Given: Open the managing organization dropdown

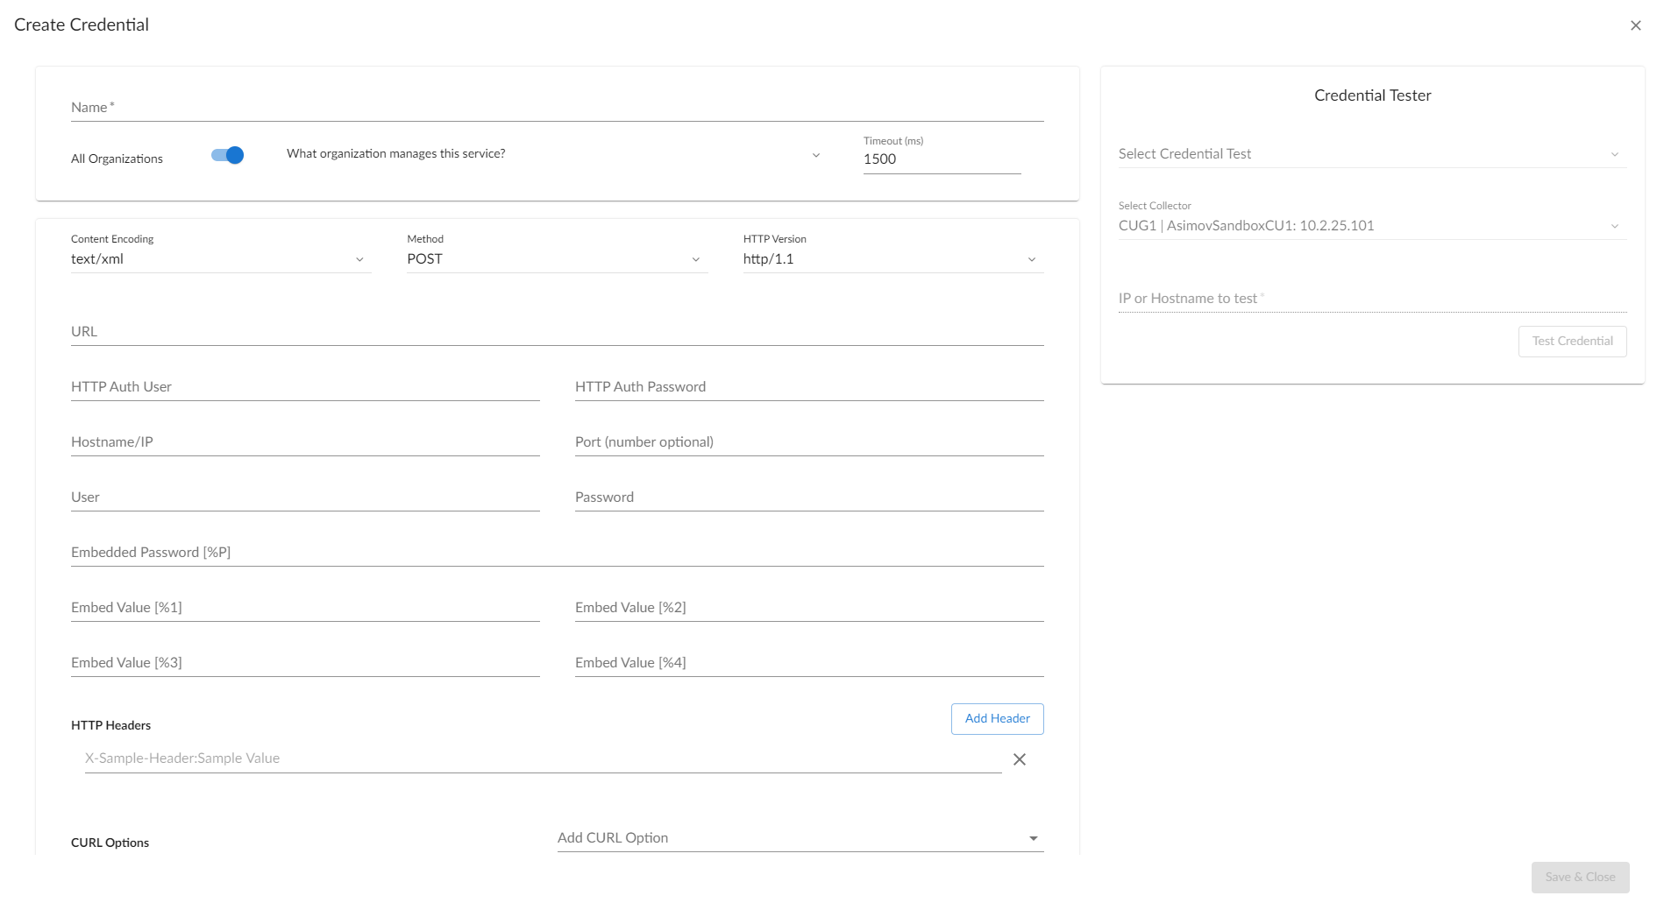Looking at the screenshot, I should point(553,154).
